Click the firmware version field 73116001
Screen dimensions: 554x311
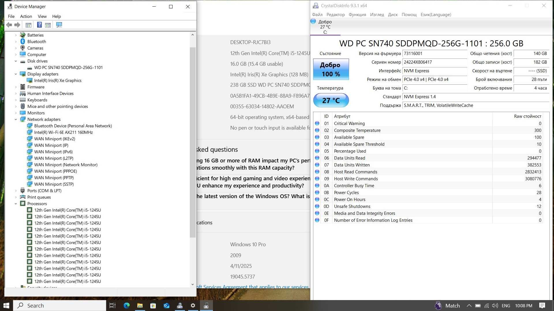point(435,54)
